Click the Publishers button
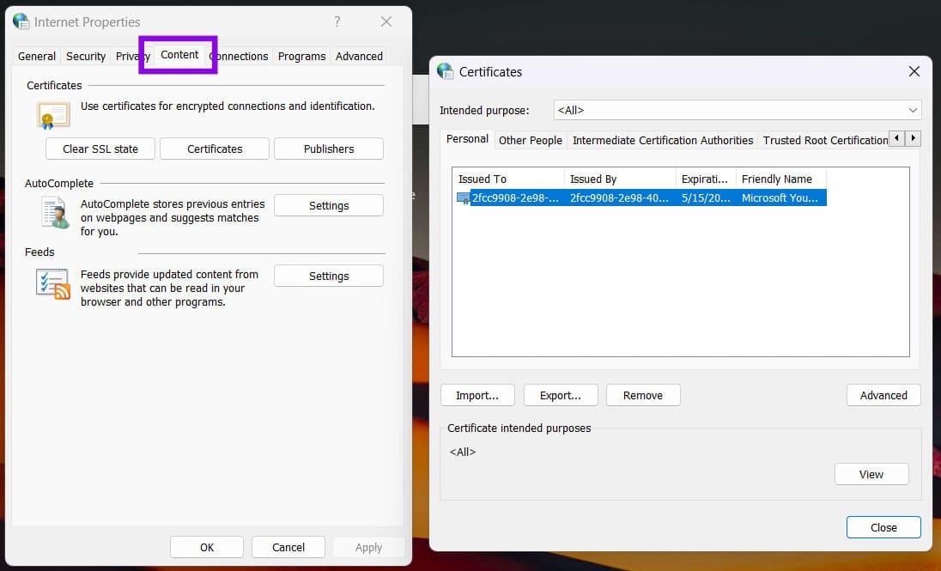 (328, 149)
